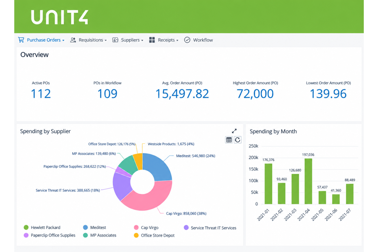Click the 2021-06 bar labeled 41,360
Image resolution: width=378 pixels, height=252 pixels.
click(336, 199)
